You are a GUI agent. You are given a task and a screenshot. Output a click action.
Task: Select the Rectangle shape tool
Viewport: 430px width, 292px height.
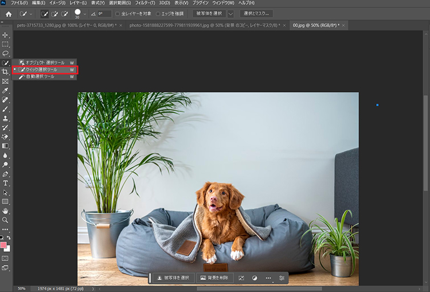point(5,201)
